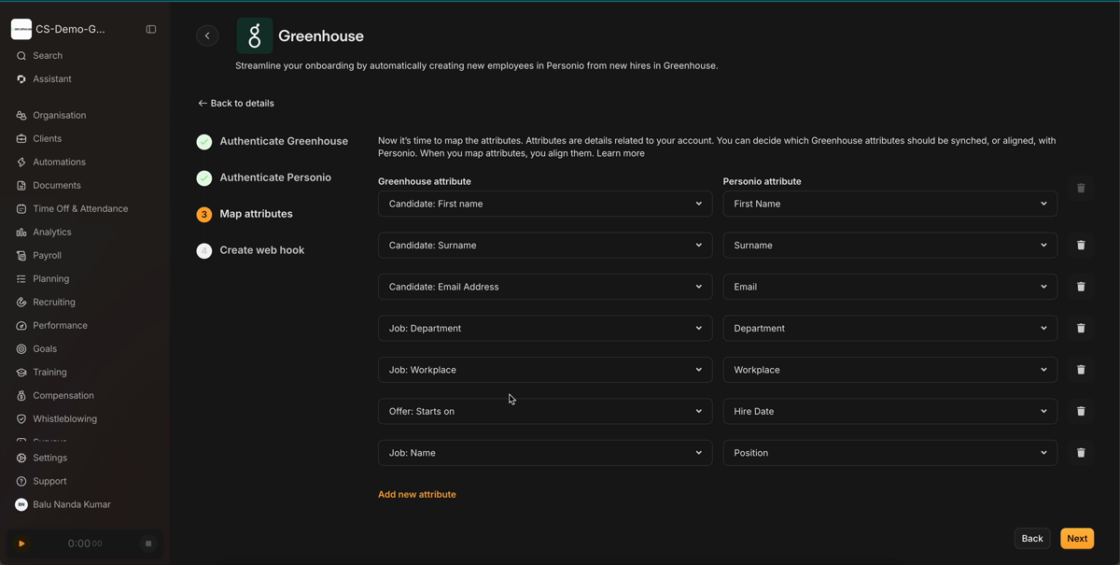Open the Assistant sidebar icon
1120x565 pixels.
coord(21,79)
